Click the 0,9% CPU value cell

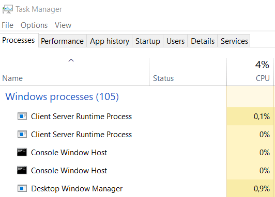[x=250, y=188]
